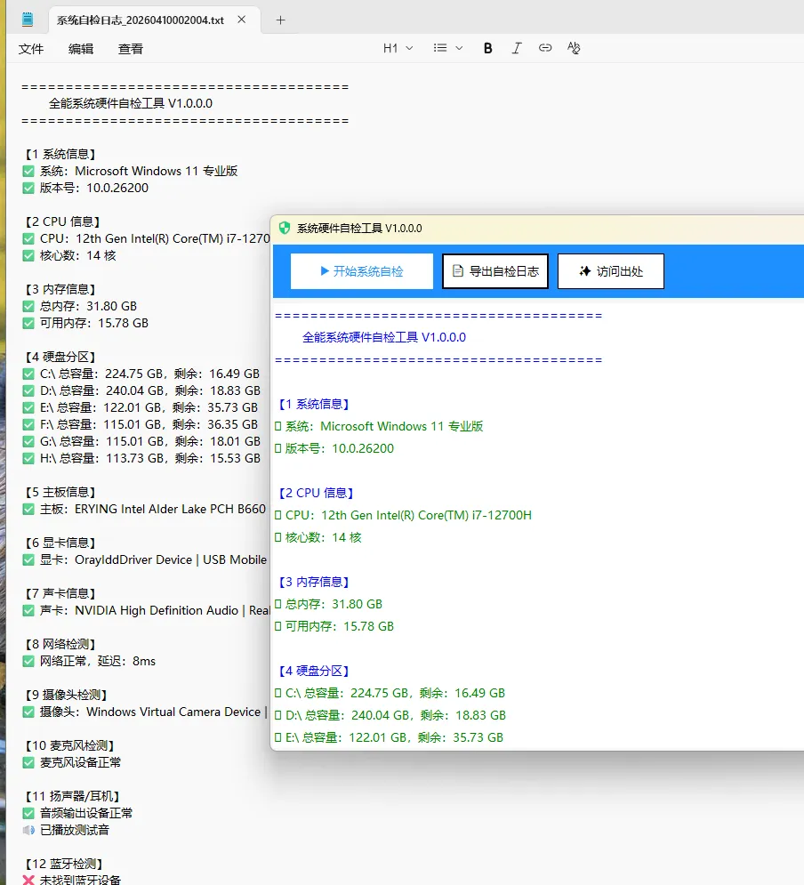Screen dimensions: 804x885
Task: Click 版本号: 10.0.26200 in the tool window
Action: (x=340, y=448)
